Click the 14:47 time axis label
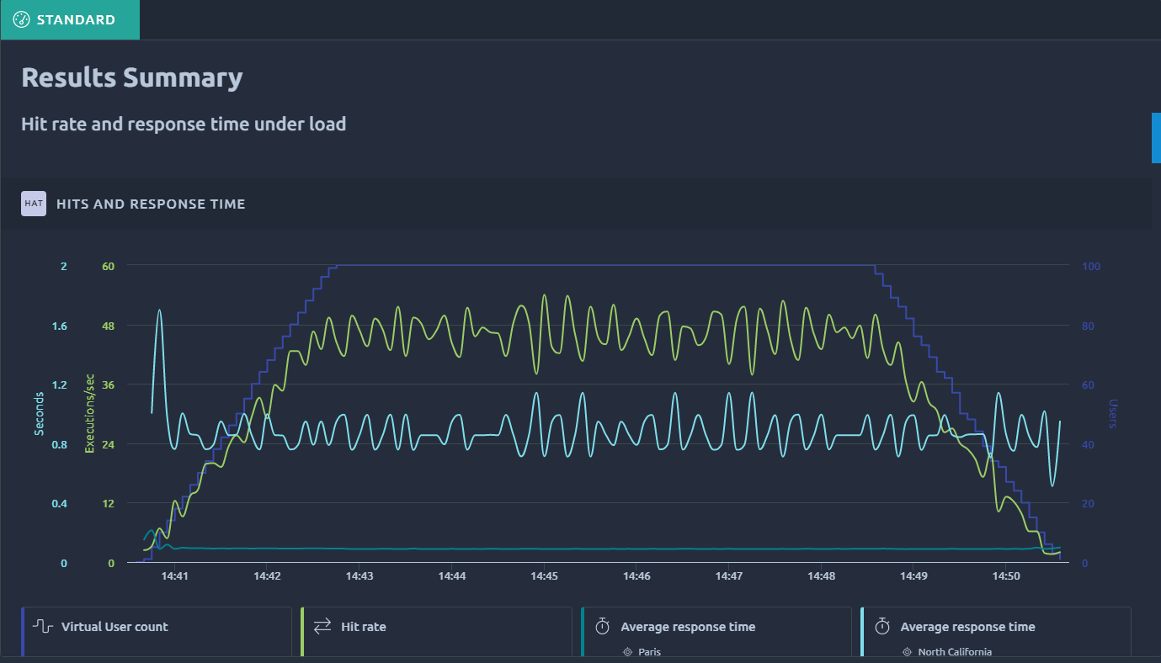This screenshot has width=1161, height=663. pos(729,576)
